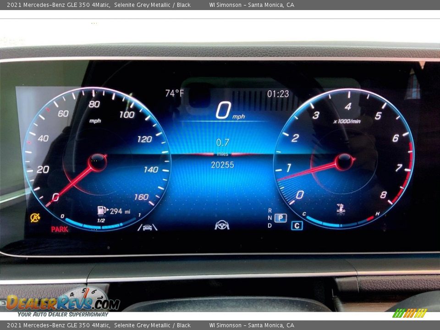Tap the boxed C drive mode indicator

coord(297,225)
